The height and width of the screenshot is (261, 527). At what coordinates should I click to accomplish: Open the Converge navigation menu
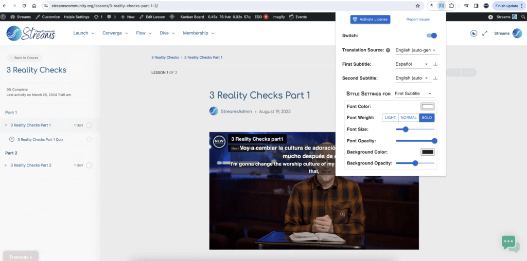click(115, 33)
